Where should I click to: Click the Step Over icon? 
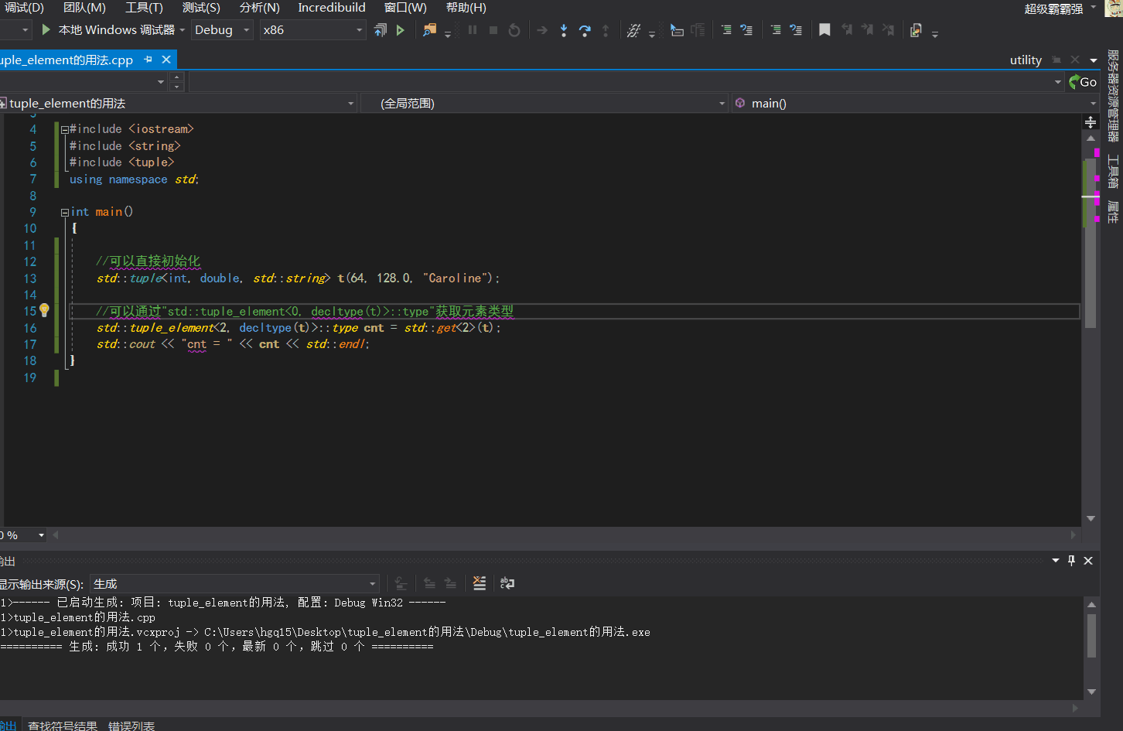point(585,30)
